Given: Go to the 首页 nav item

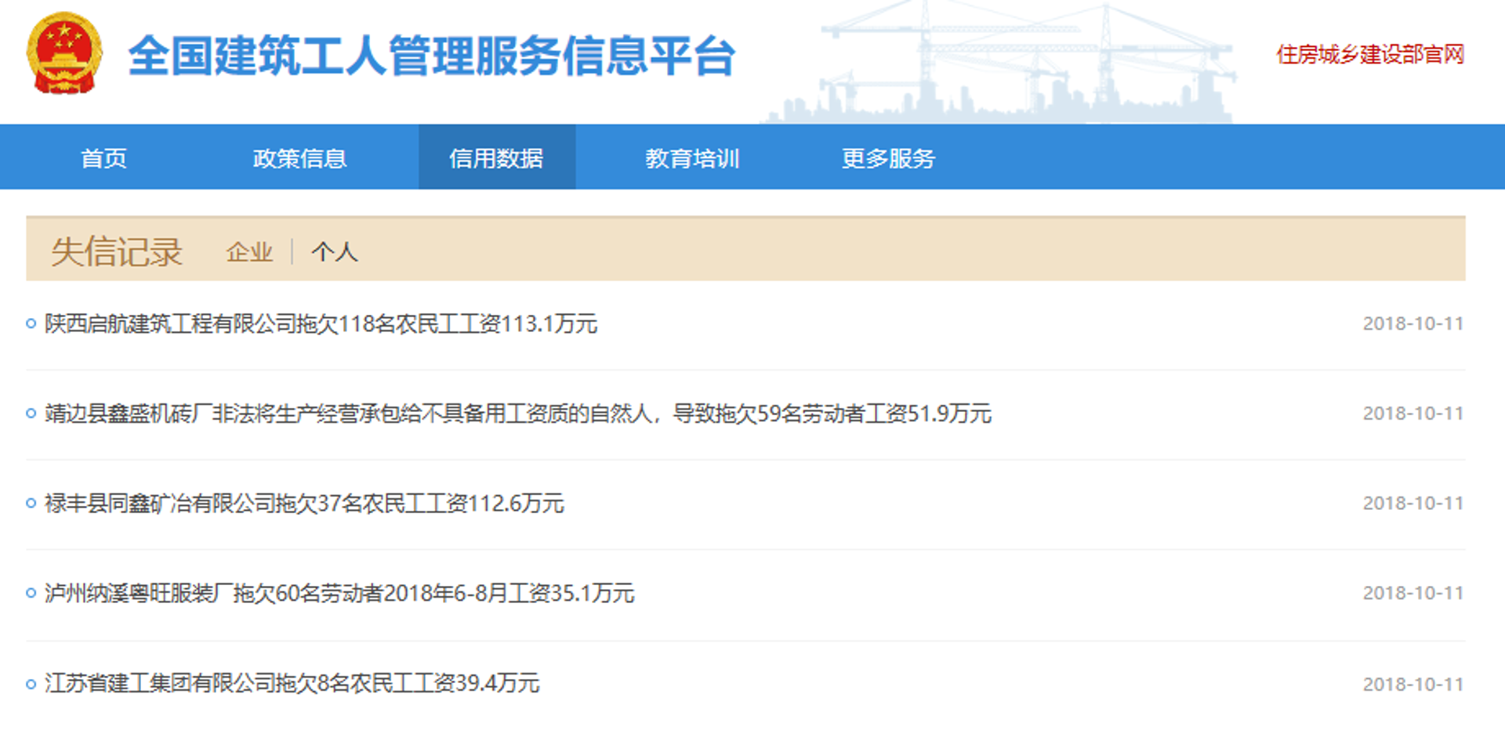Looking at the screenshot, I should [x=103, y=158].
